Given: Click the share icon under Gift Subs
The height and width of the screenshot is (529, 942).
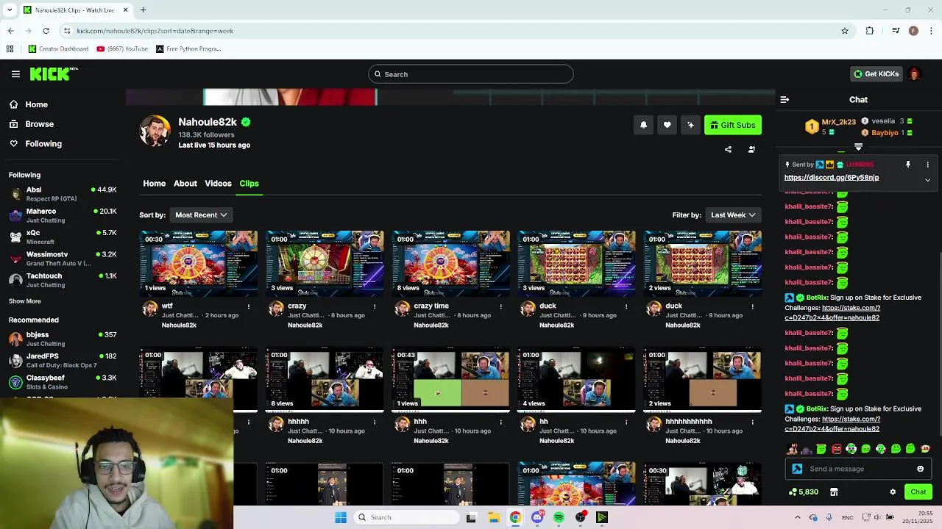Looking at the screenshot, I should [728, 149].
